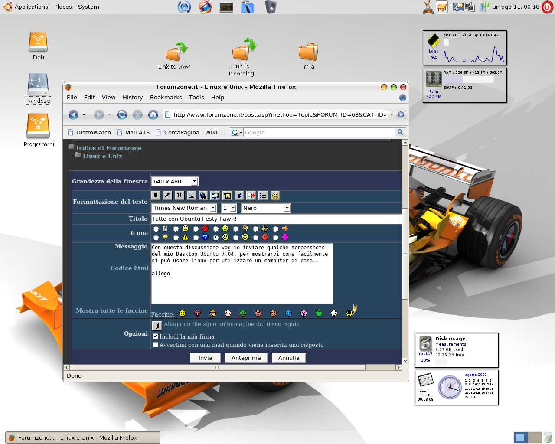Open the Bookmarks menu in Firefox

point(166,98)
